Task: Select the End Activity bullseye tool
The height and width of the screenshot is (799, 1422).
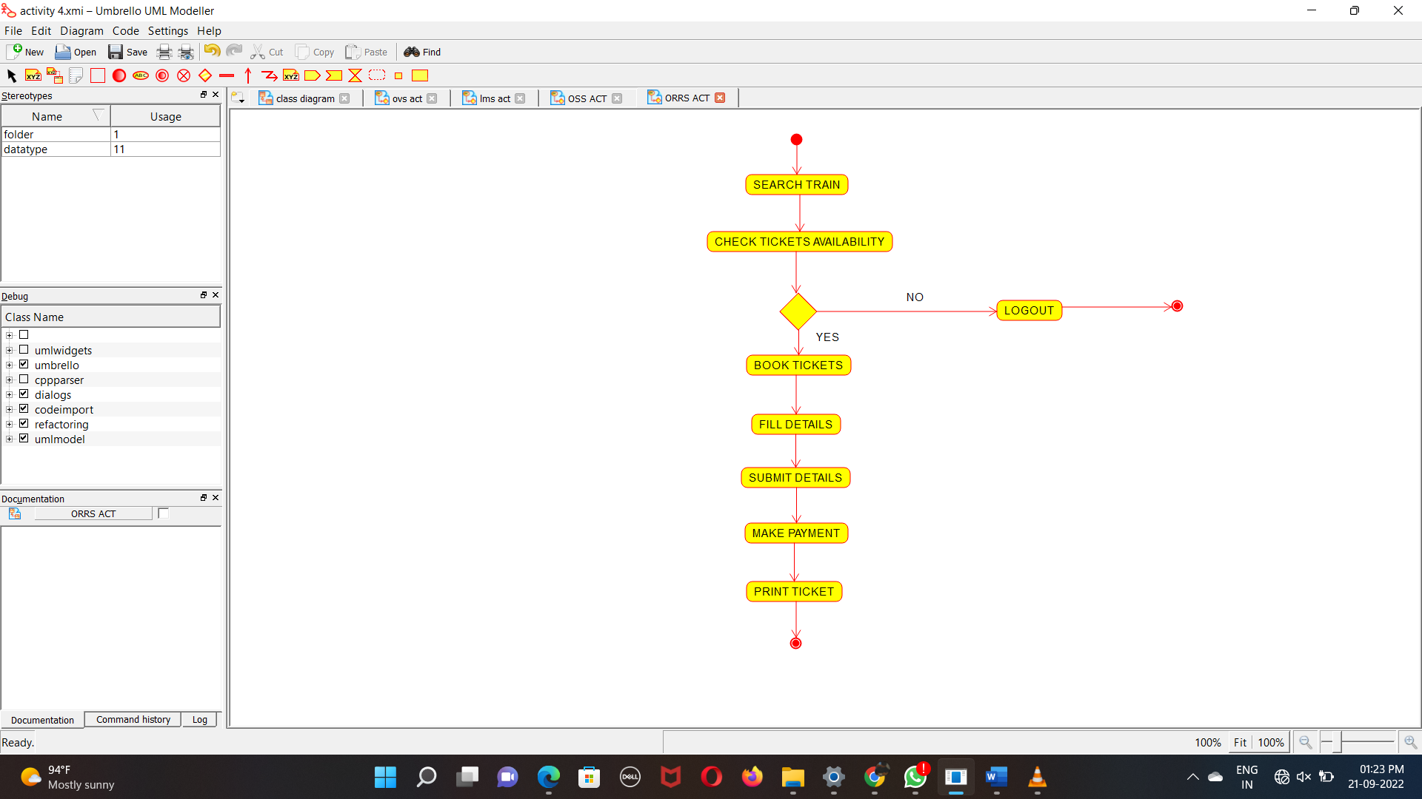Action: point(162,75)
